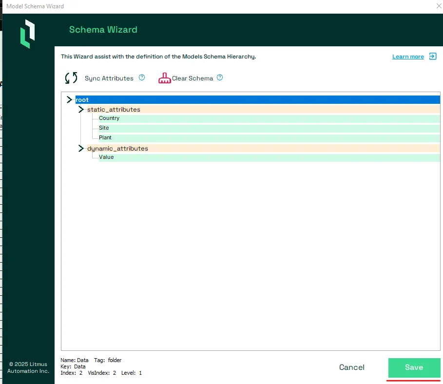The image size is (443, 384).
Task: Click the wizard description sentence
Action: click(x=158, y=57)
